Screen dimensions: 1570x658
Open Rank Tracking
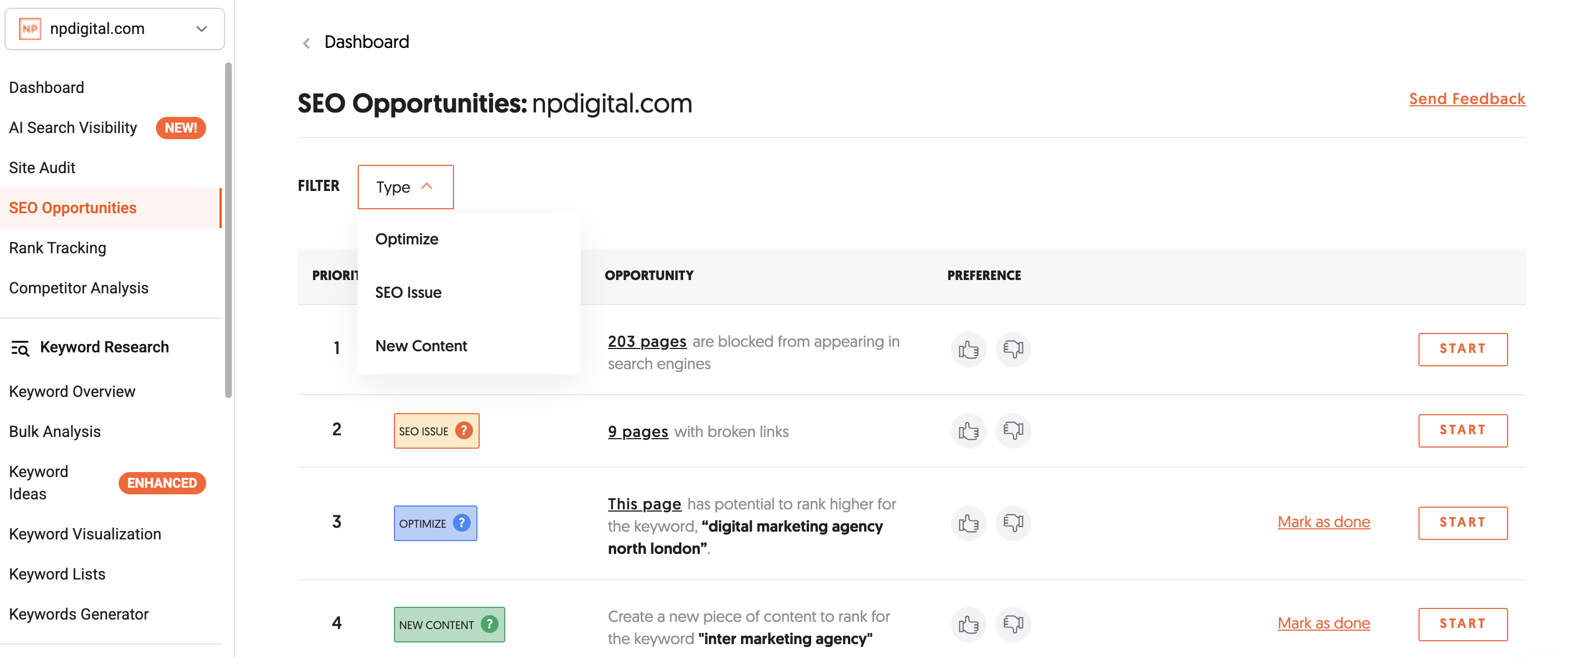57,248
